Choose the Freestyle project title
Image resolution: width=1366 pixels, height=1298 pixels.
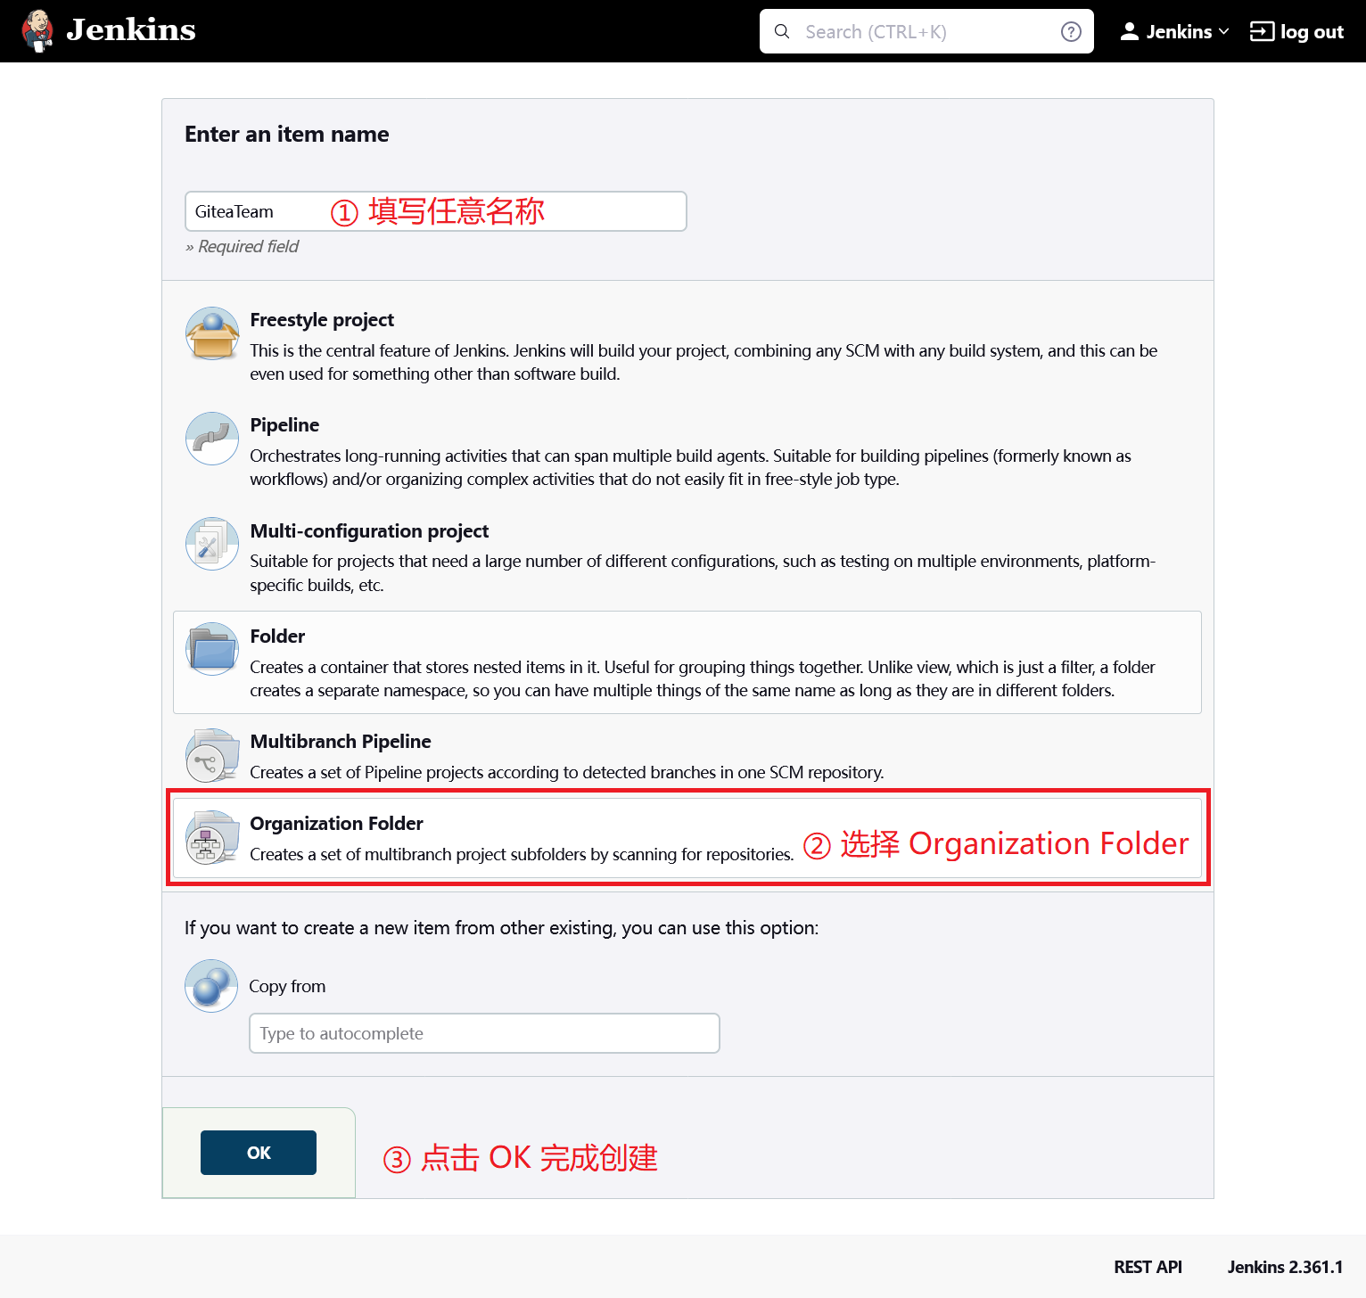(x=322, y=320)
